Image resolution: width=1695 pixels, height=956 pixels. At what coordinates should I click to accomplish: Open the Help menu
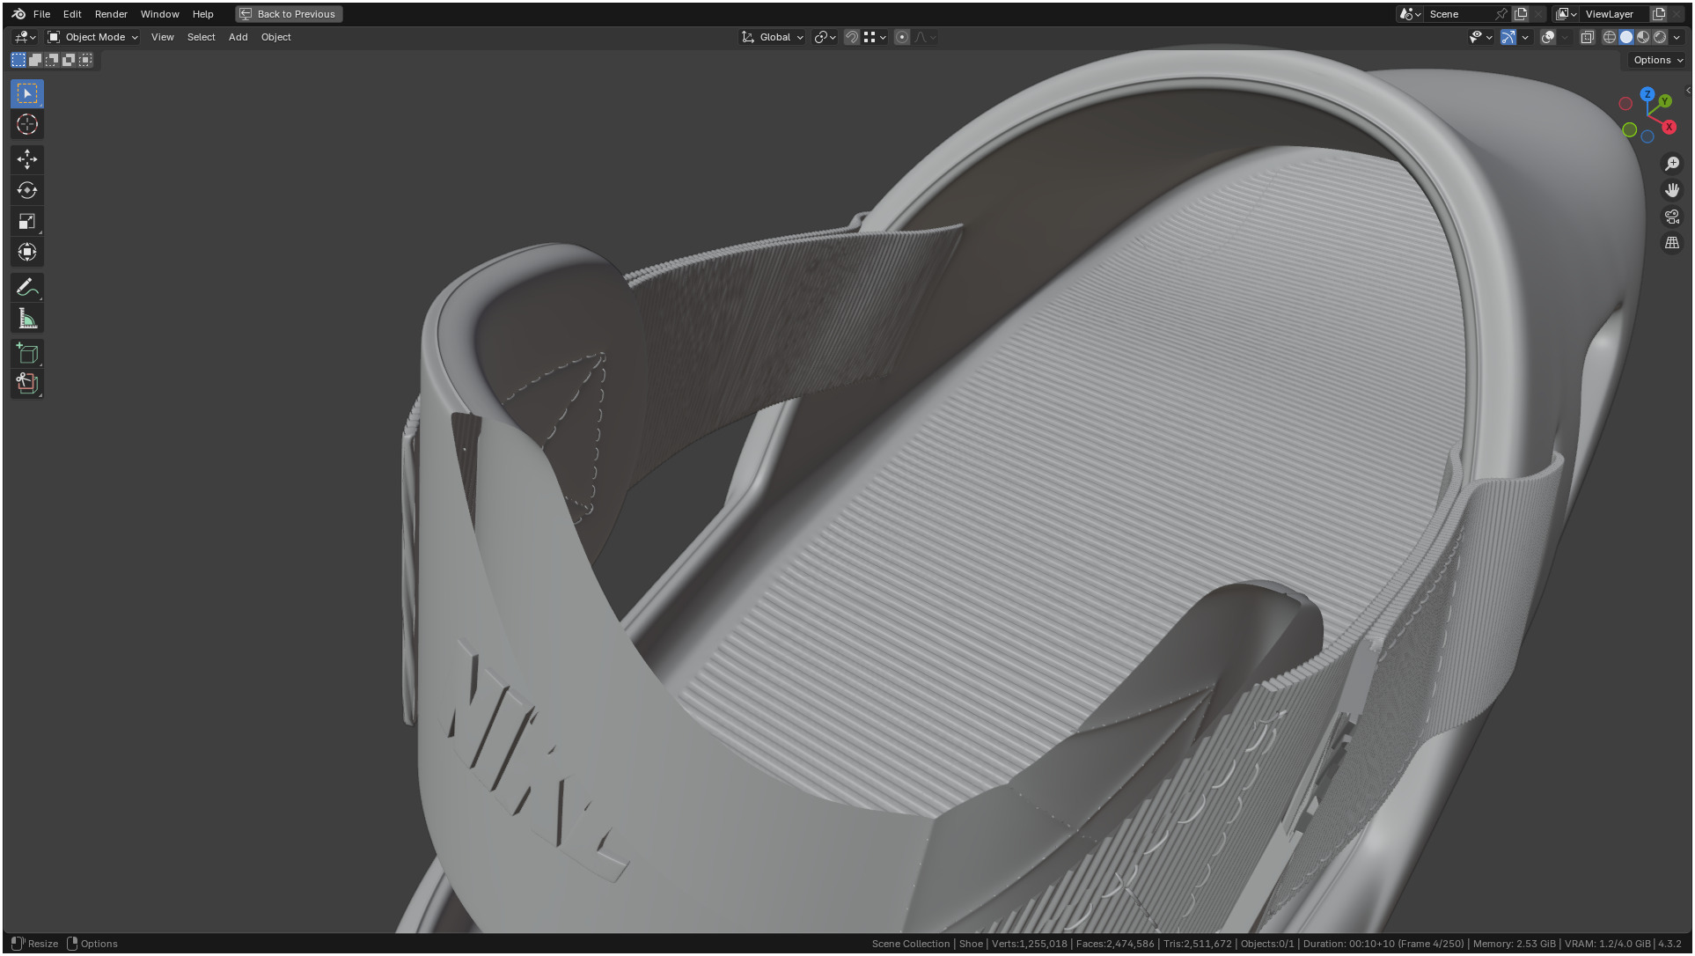click(202, 14)
